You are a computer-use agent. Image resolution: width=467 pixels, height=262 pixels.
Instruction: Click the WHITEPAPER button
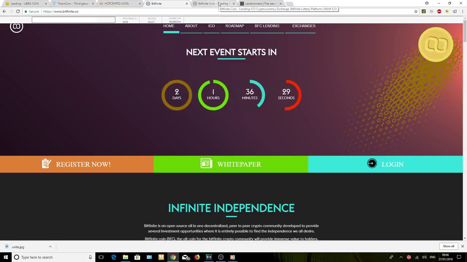231,164
